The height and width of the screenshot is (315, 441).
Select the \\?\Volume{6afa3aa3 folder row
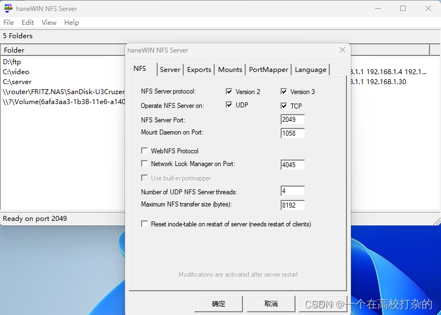[x=63, y=102]
